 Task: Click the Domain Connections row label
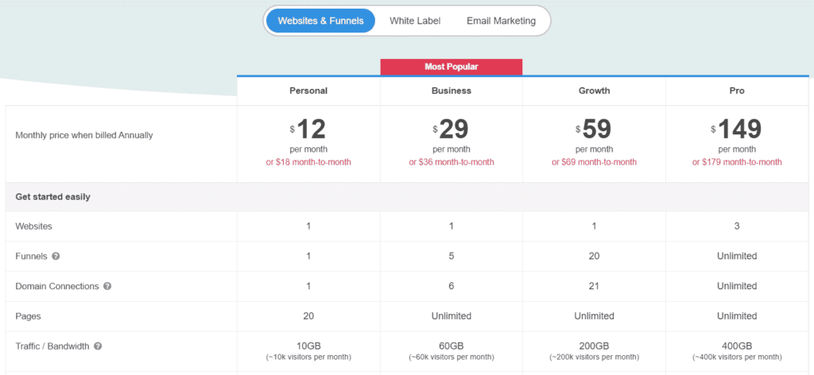tap(57, 286)
